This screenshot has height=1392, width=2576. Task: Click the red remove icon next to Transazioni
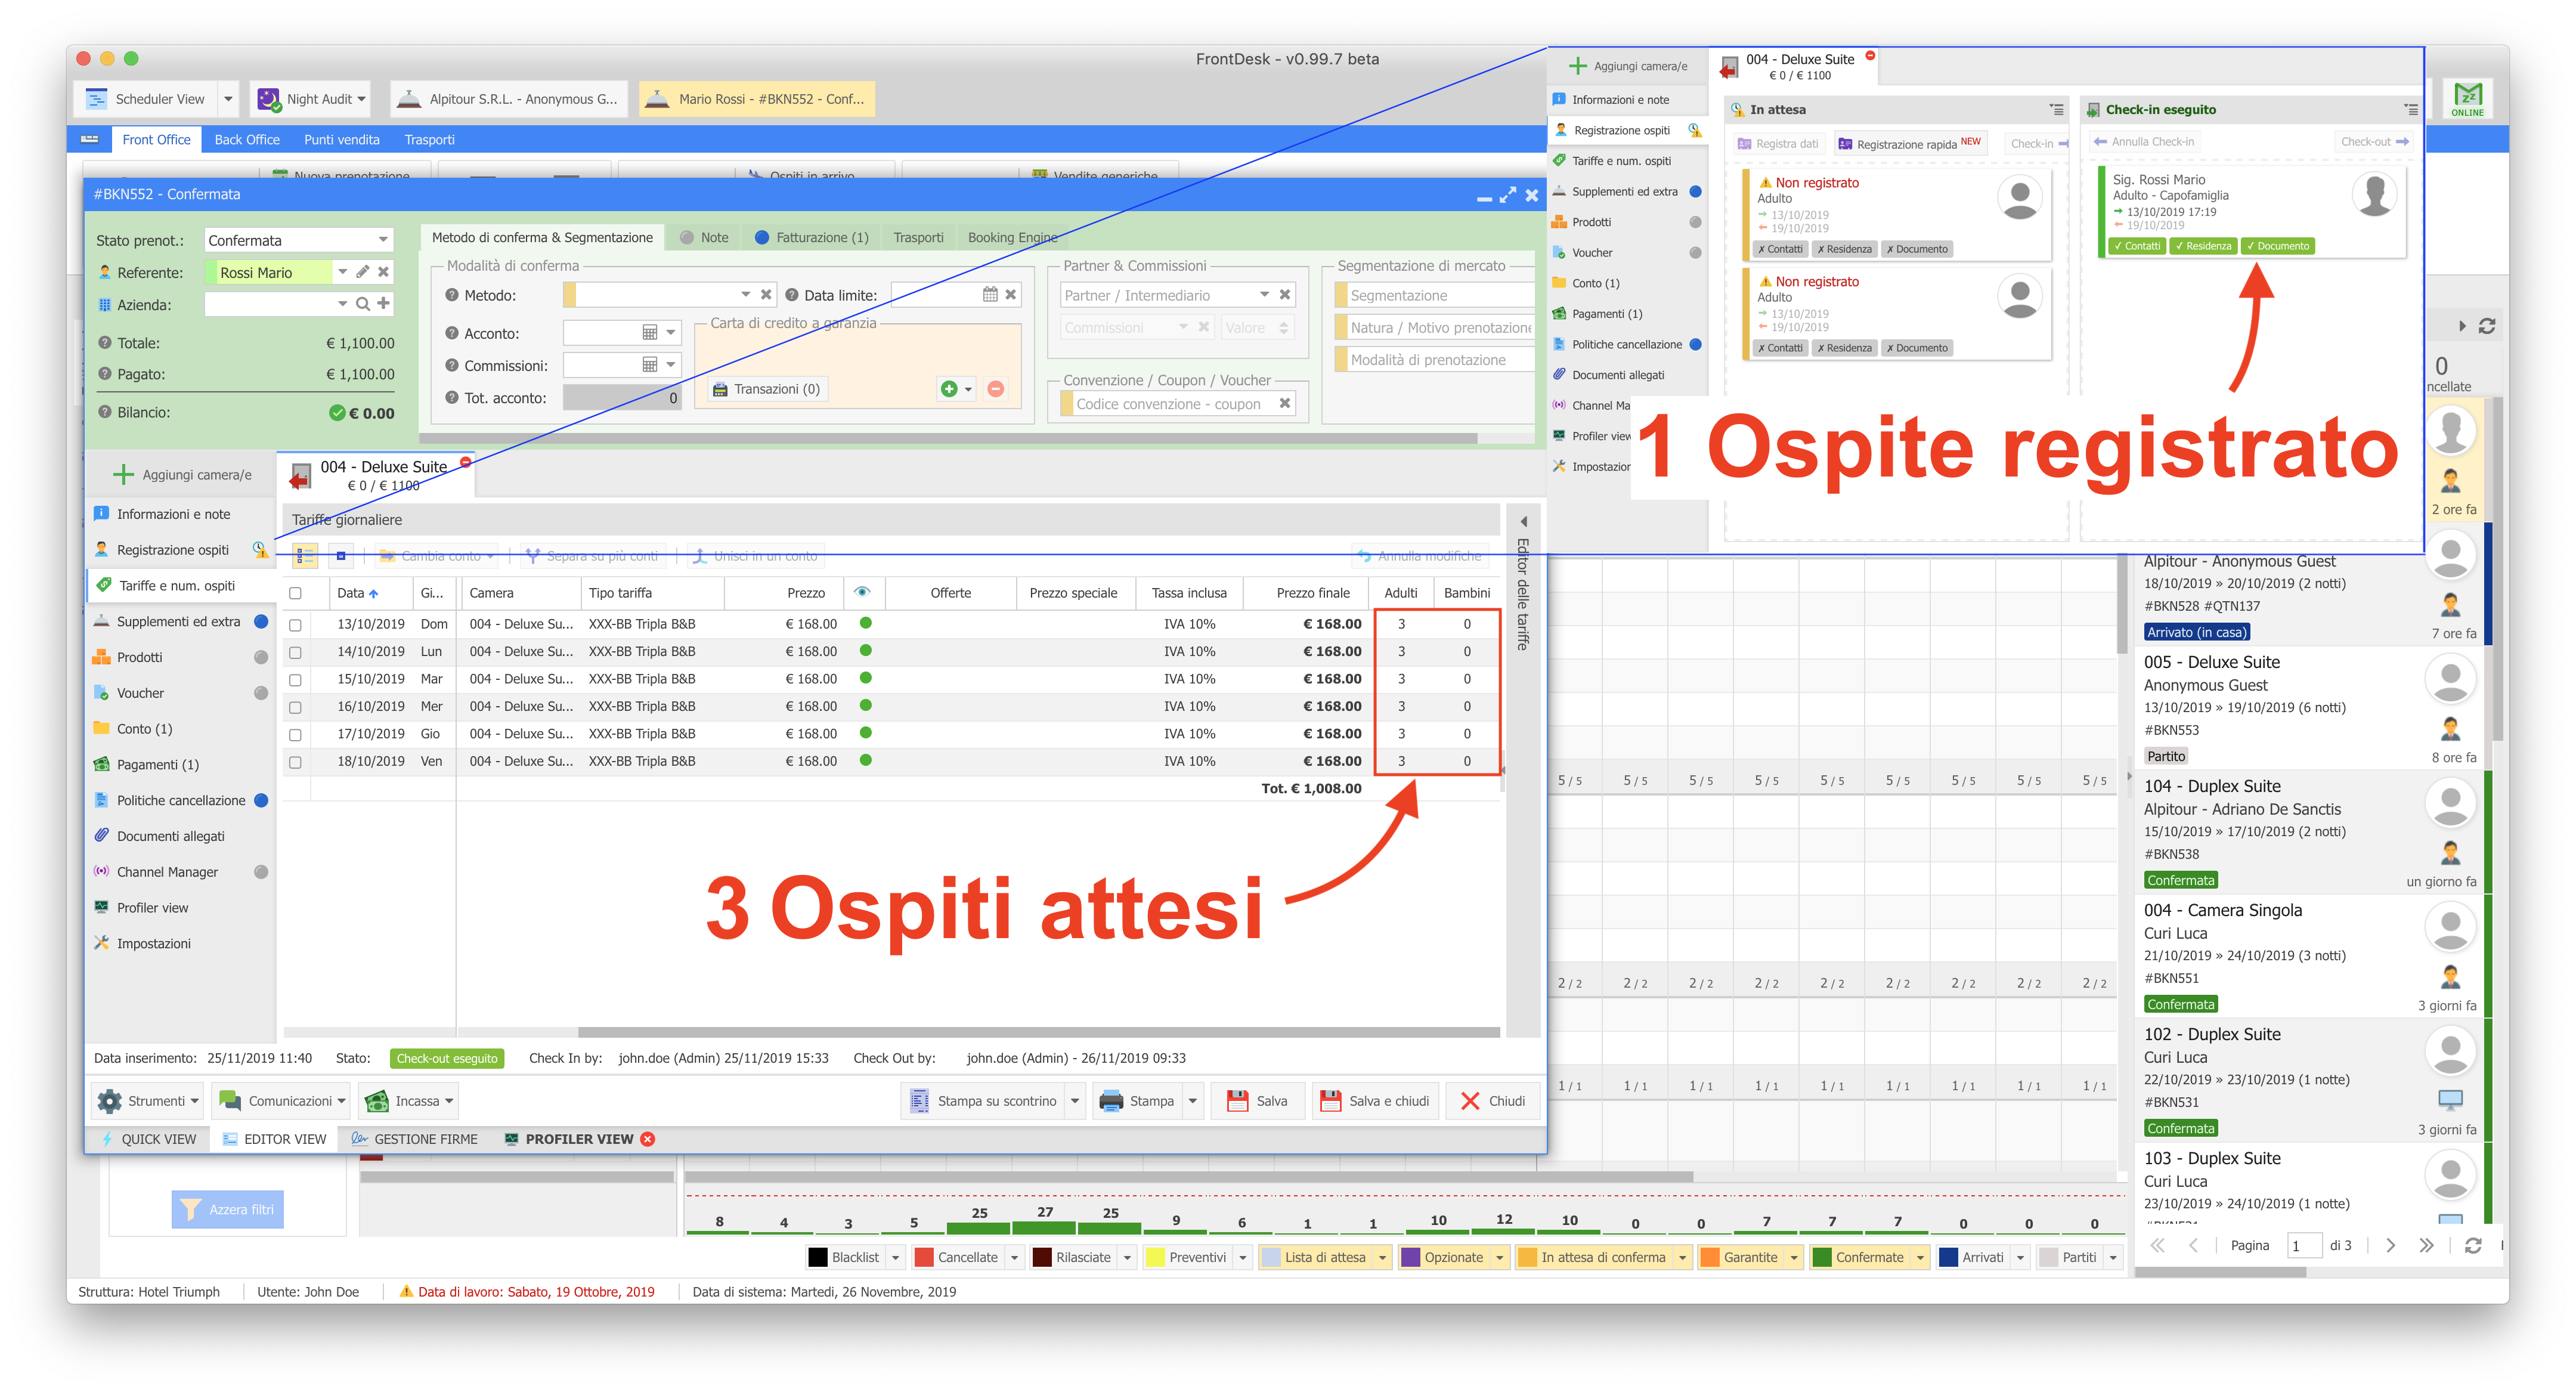(996, 389)
